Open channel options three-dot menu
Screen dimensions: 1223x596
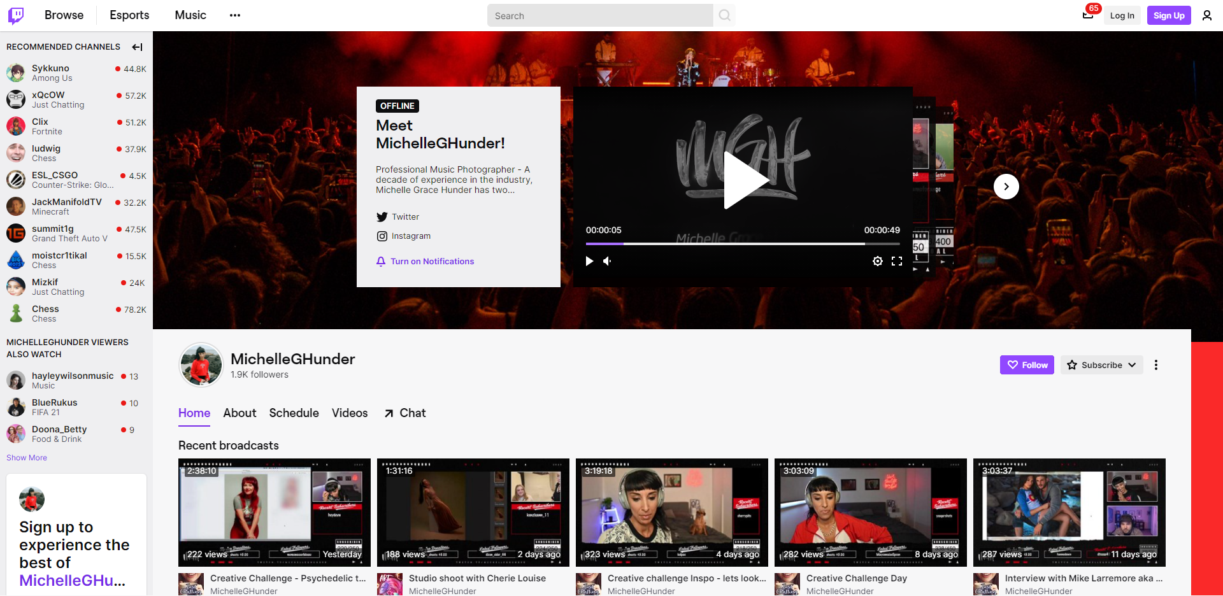click(1156, 365)
